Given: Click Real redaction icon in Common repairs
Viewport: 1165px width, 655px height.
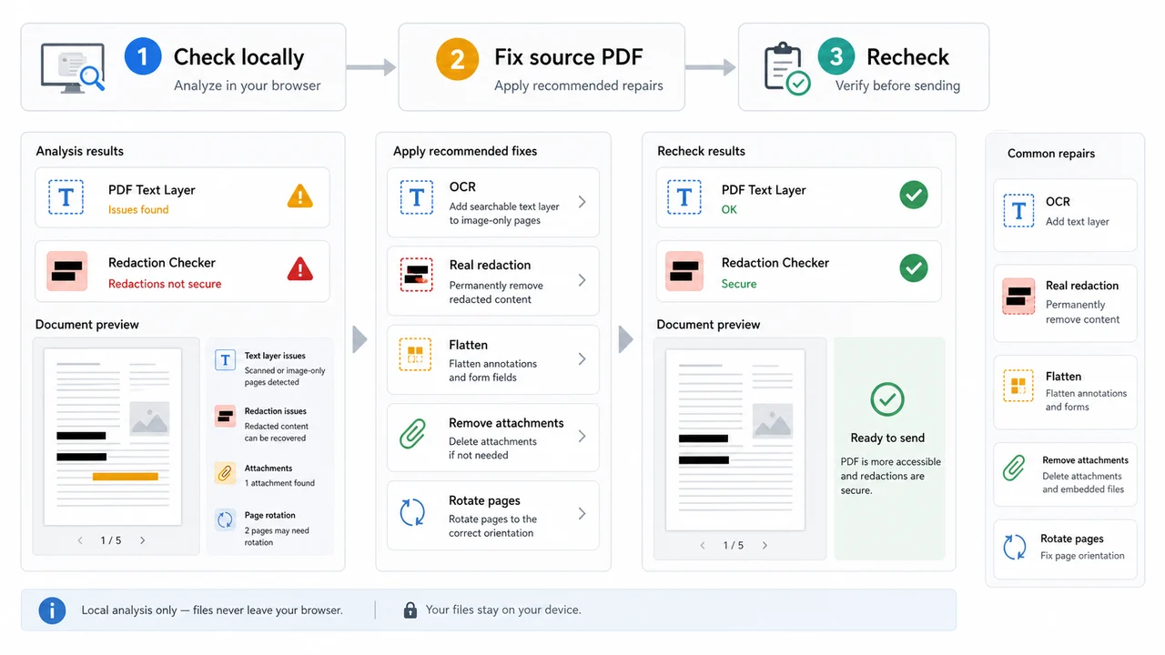Looking at the screenshot, I should (1019, 296).
